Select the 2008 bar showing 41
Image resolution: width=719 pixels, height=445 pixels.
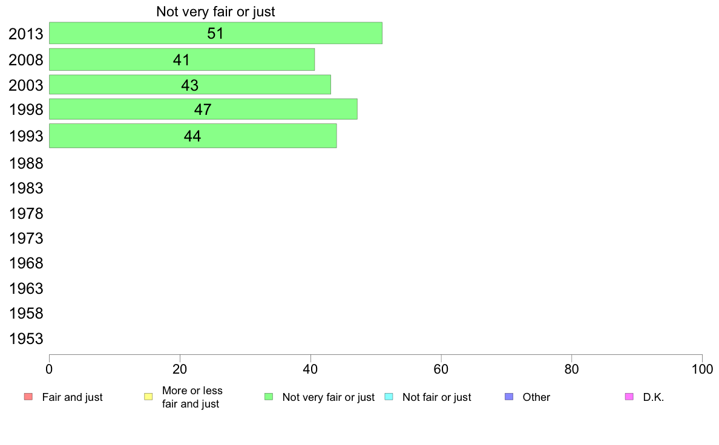[182, 60]
